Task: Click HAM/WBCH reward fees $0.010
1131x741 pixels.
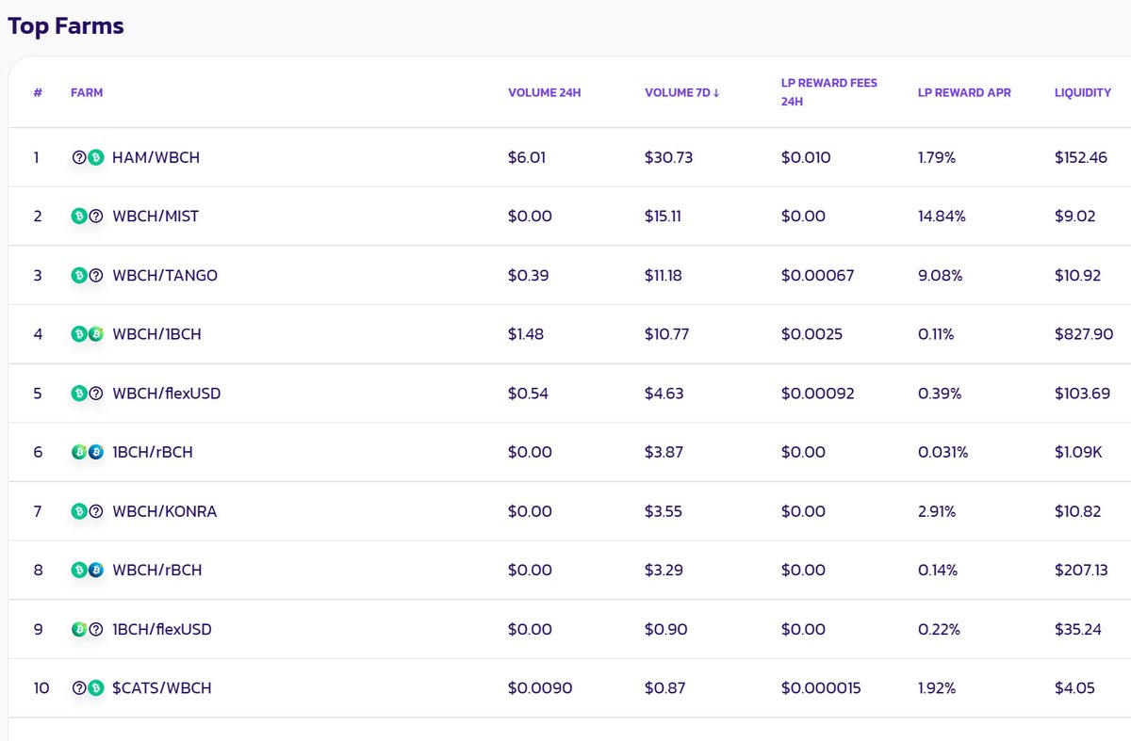Action: (806, 157)
